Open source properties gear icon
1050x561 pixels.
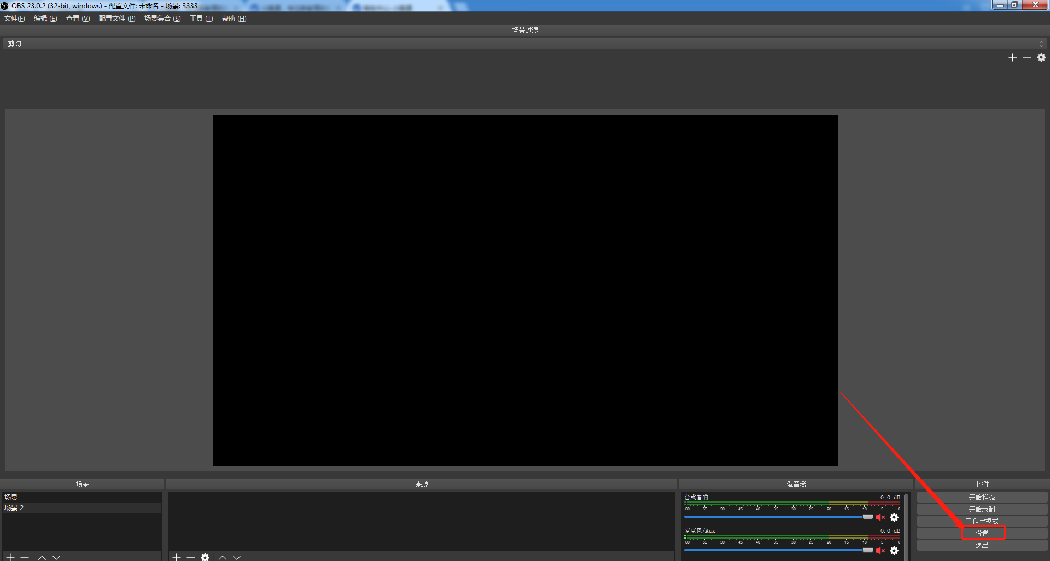[x=205, y=557]
